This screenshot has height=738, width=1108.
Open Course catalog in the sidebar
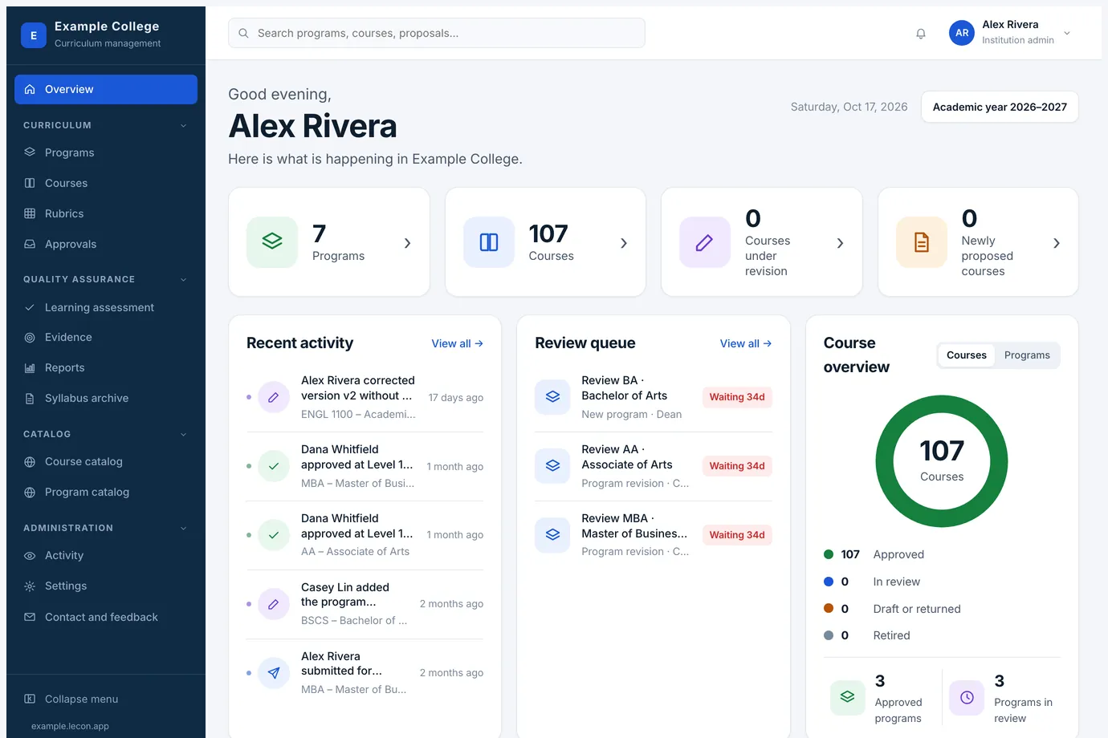click(x=106, y=461)
